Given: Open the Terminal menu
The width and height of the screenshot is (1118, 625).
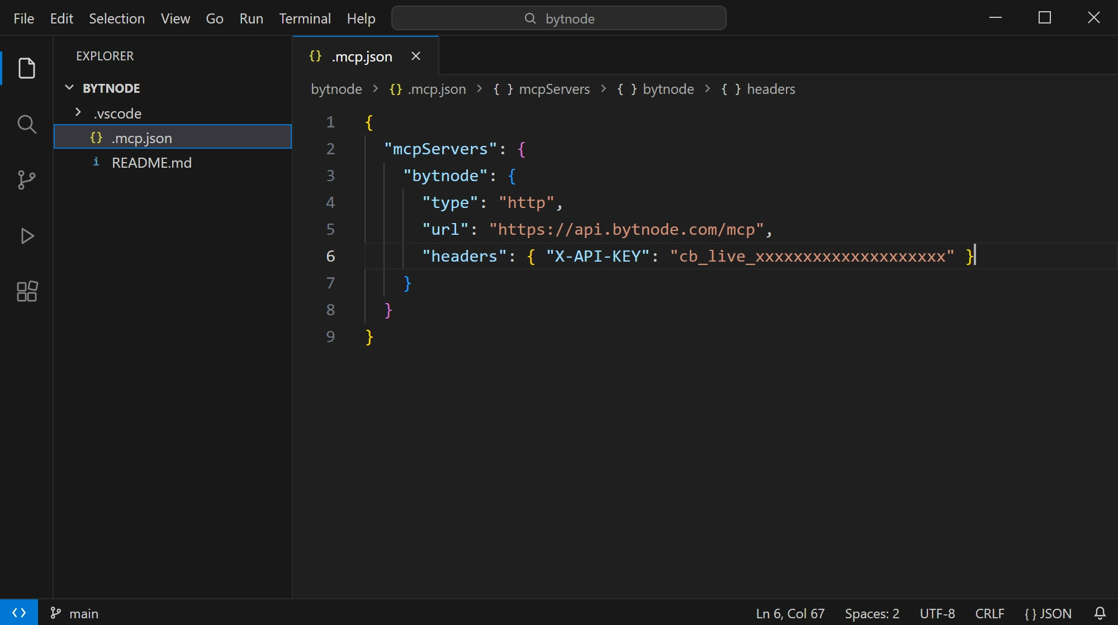Looking at the screenshot, I should (305, 18).
